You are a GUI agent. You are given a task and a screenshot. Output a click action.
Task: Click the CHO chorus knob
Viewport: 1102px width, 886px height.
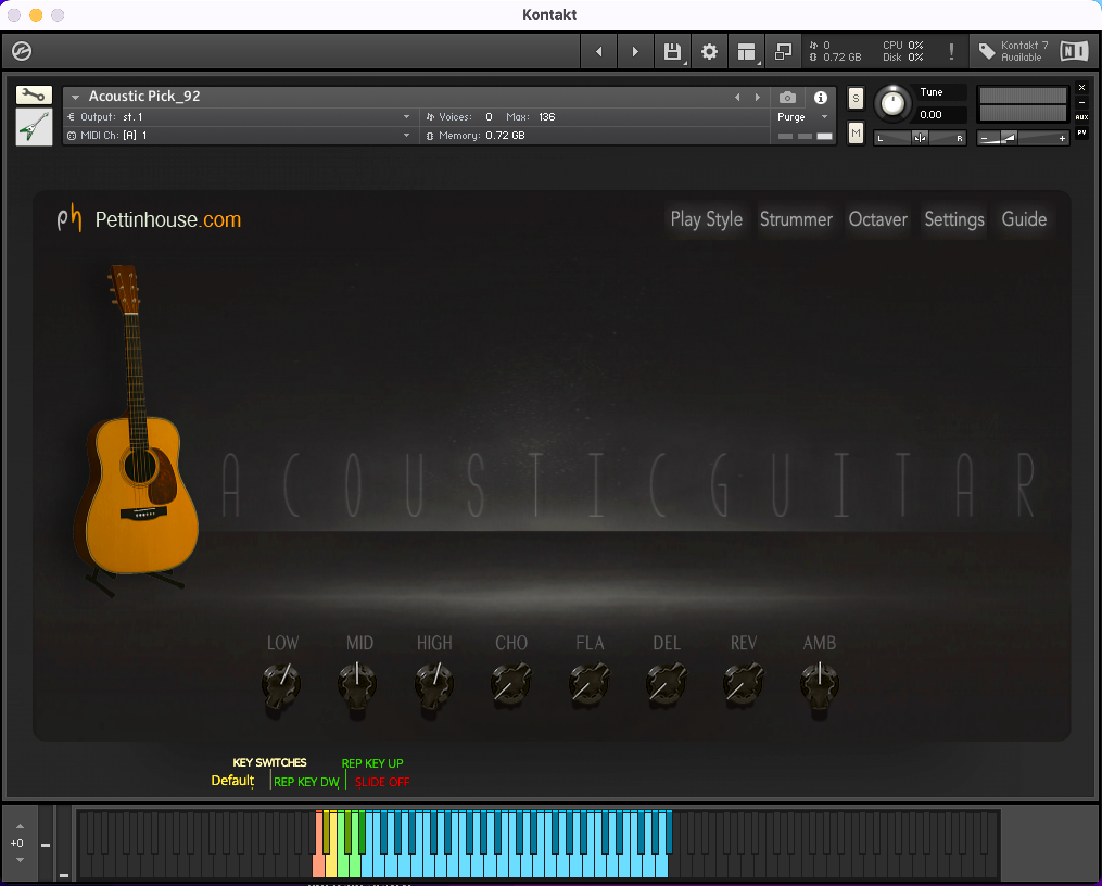tap(510, 685)
